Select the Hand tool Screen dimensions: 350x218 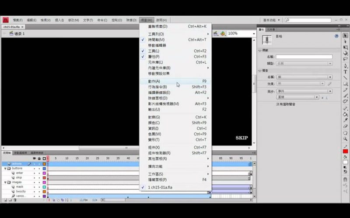point(345,132)
